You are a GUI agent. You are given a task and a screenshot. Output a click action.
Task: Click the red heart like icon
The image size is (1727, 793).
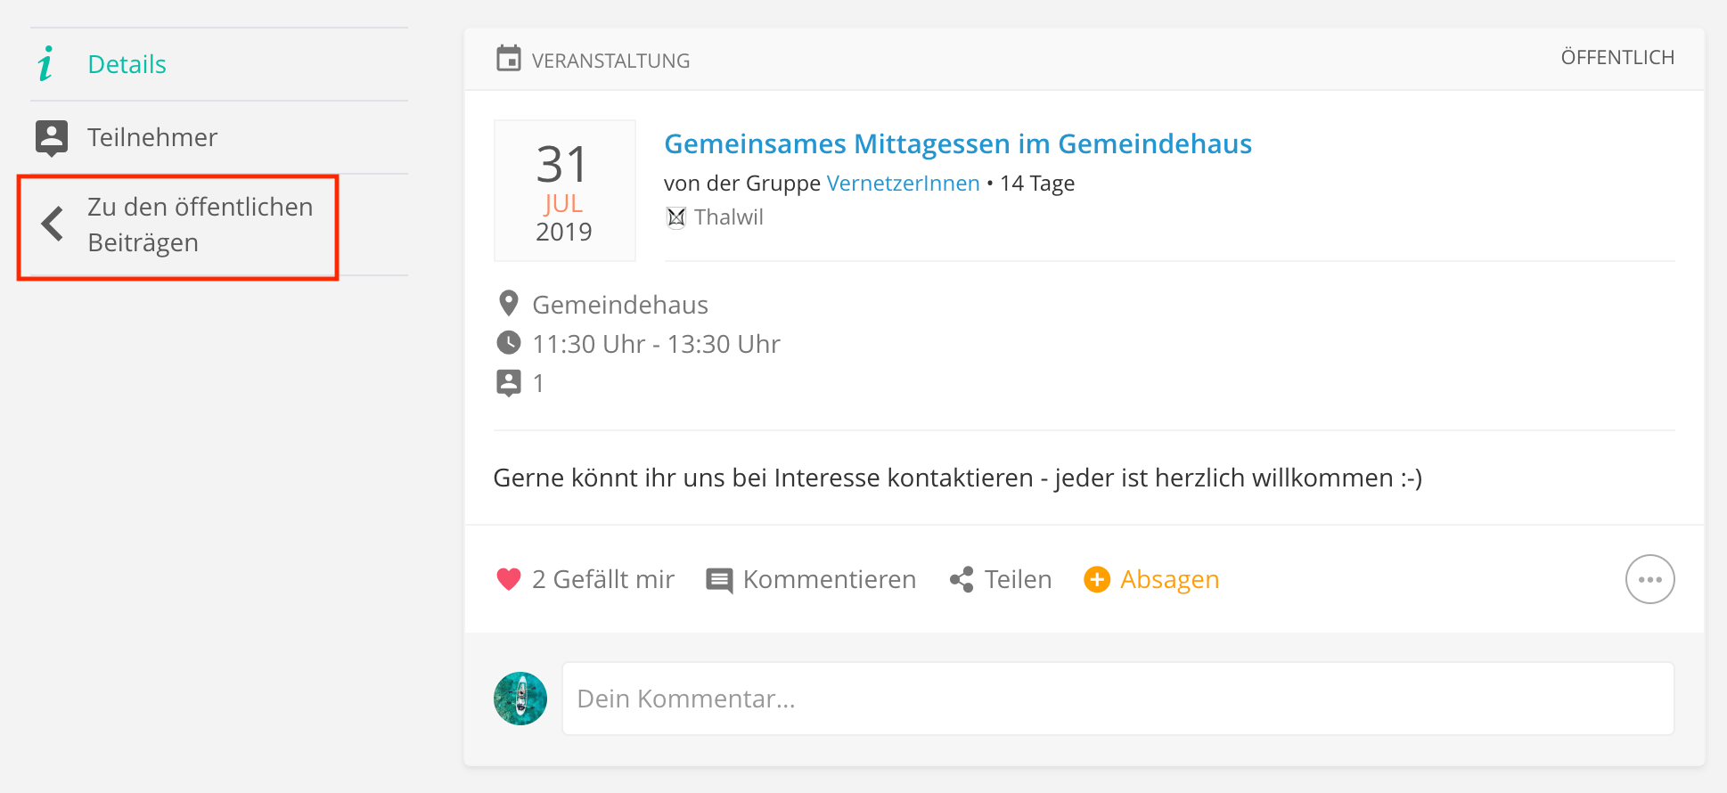[x=509, y=579]
